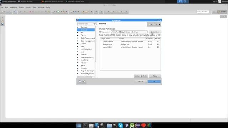Click the back navigation arrow in Preferences header
Screen dimensions: 228x128
pos(149,25)
